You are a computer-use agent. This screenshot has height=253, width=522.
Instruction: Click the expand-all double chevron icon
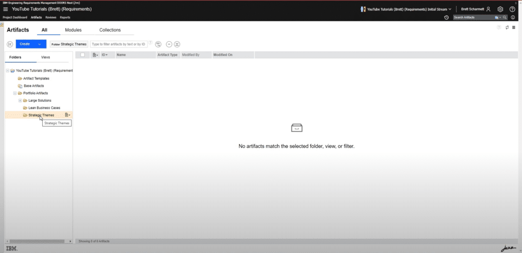point(177,44)
